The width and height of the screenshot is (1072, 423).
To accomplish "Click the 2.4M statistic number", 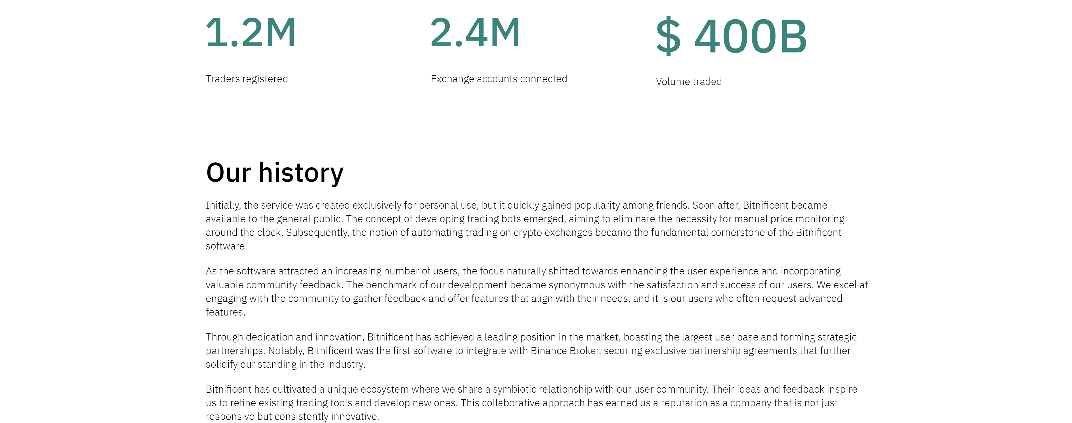I will coord(475,33).
